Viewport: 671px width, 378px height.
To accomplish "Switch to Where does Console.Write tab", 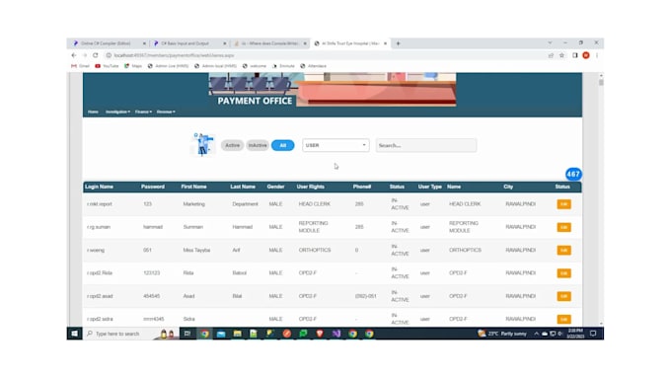I will coord(270,43).
